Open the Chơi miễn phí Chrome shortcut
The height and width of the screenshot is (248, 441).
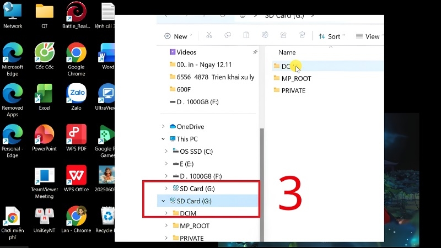tap(12, 223)
